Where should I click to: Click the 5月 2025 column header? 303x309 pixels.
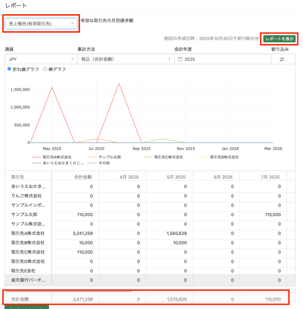(178, 177)
